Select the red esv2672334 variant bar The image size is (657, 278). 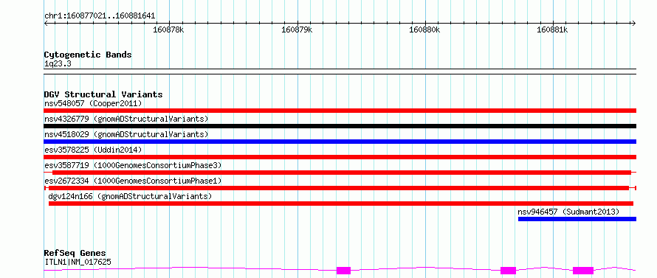pyautogui.click(x=339, y=188)
